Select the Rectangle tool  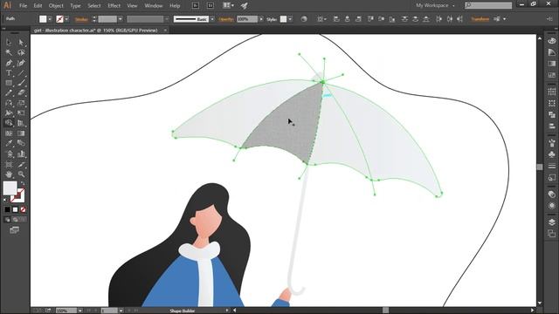coord(9,83)
